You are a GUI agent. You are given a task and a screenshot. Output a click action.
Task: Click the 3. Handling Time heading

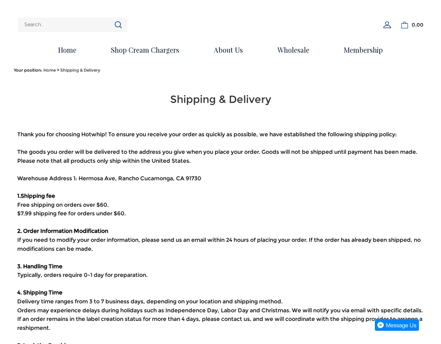pyautogui.click(x=40, y=266)
